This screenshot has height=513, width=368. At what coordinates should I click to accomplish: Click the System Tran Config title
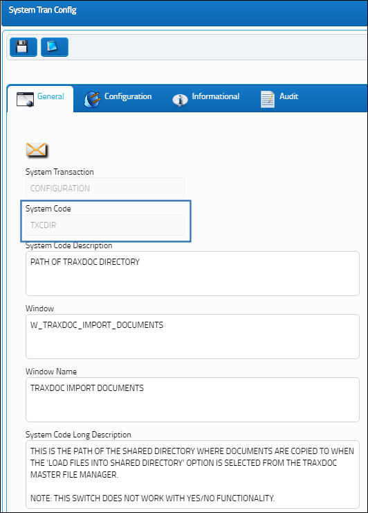(x=42, y=10)
